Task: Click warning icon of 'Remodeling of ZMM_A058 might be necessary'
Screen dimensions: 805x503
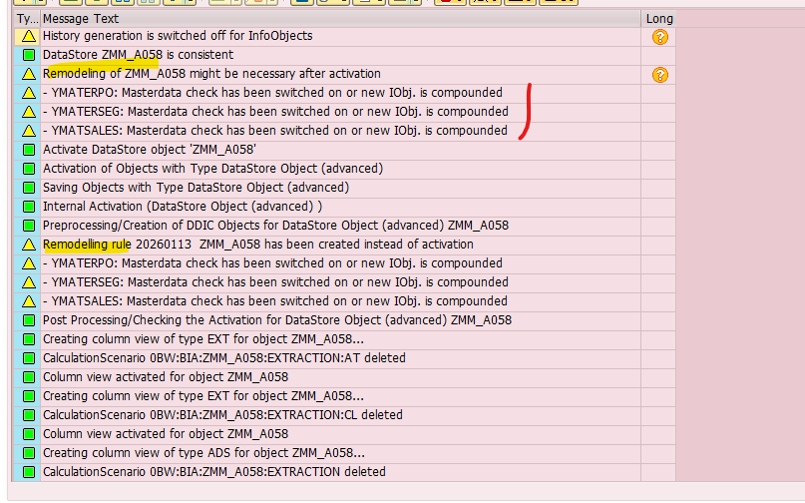Action: (x=29, y=74)
